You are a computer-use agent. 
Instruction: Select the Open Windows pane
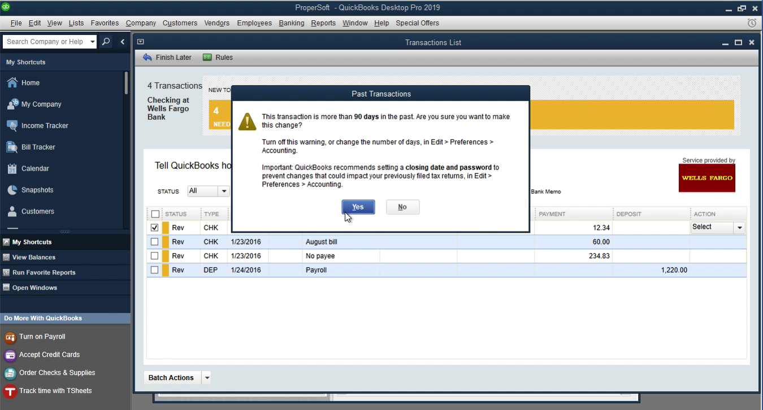[65, 287]
